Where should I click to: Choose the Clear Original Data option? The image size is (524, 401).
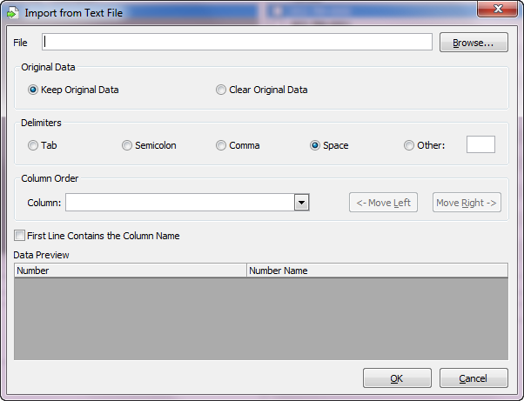tap(221, 90)
